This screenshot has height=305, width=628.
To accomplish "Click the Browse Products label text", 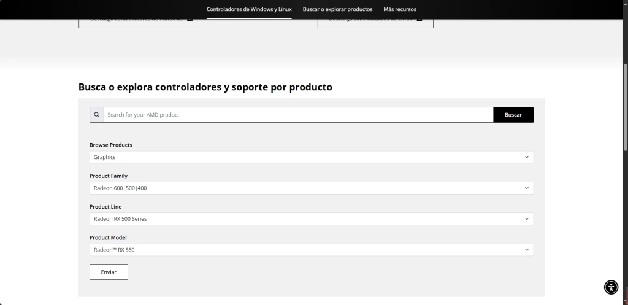I will click(x=110, y=145).
